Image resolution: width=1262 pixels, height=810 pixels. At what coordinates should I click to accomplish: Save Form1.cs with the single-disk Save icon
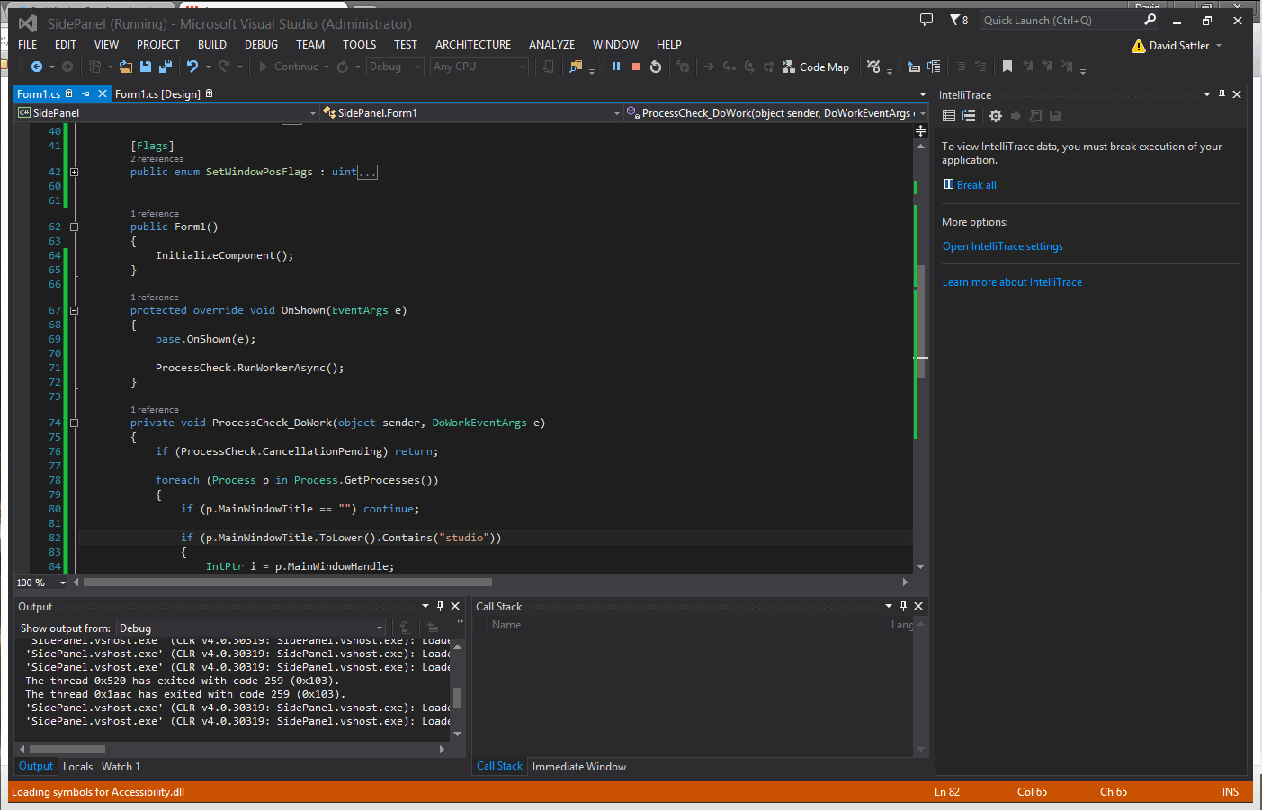coord(146,67)
